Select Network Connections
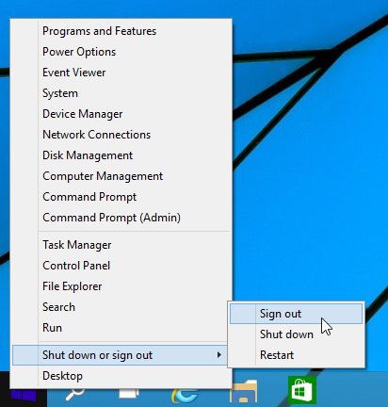Image resolution: width=388 pixels, height=407 pixels. 121,135
